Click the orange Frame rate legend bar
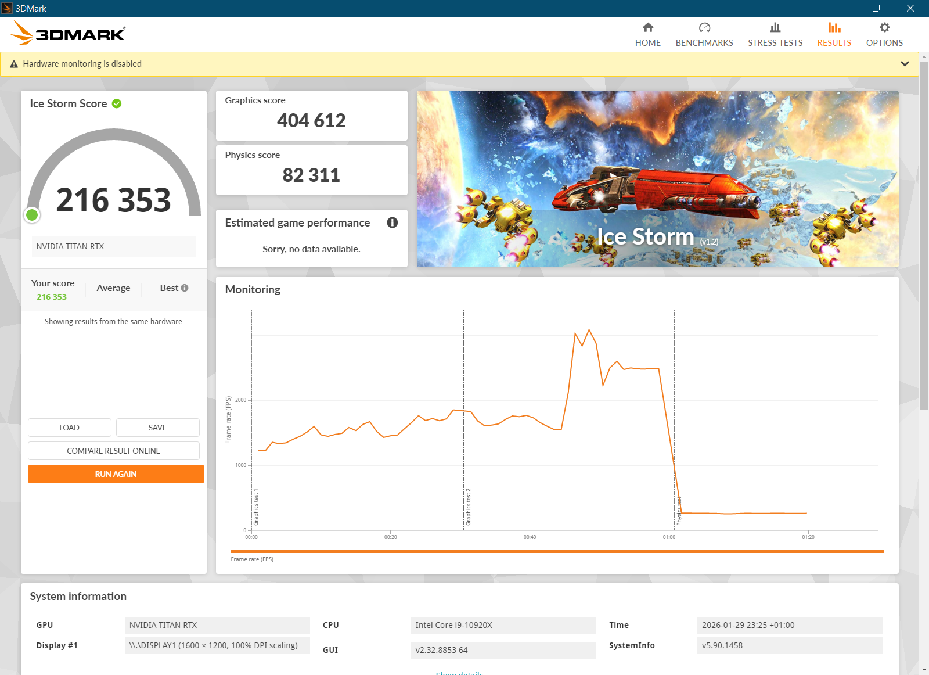Image resolution: width=929 pixels, height=675 pixels. click(556, 551)
